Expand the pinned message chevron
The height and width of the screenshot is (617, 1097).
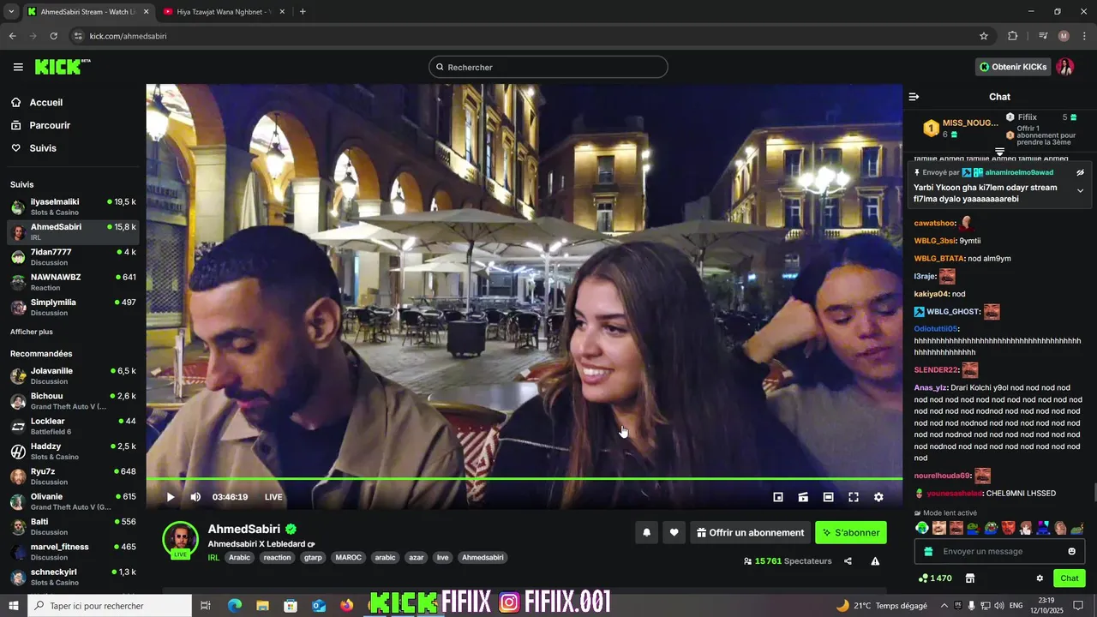coord(1080,191)
